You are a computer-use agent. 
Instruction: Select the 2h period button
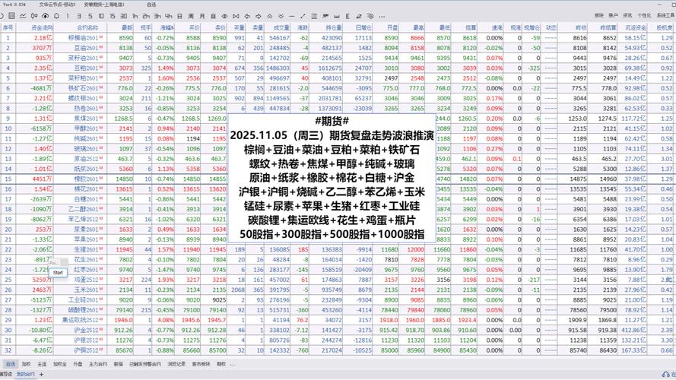pos(146,16)
